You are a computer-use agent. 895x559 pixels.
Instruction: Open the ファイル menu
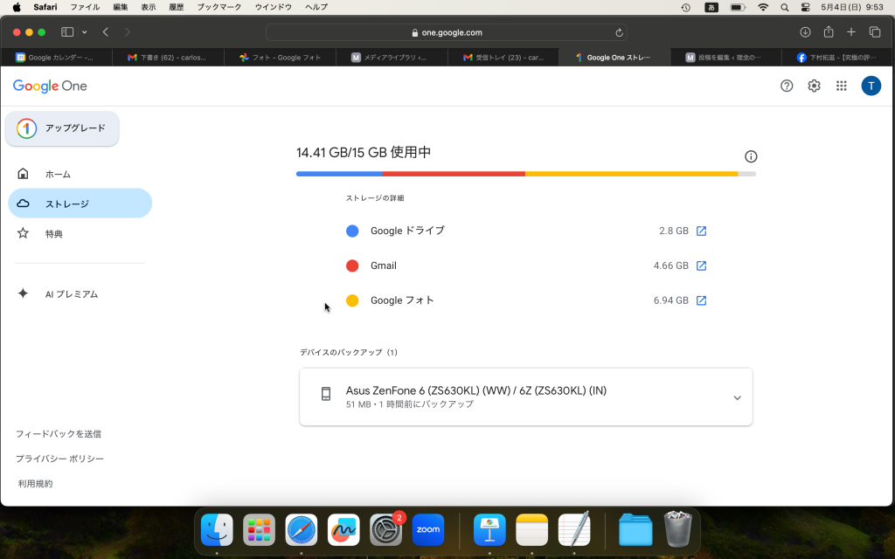85,7
